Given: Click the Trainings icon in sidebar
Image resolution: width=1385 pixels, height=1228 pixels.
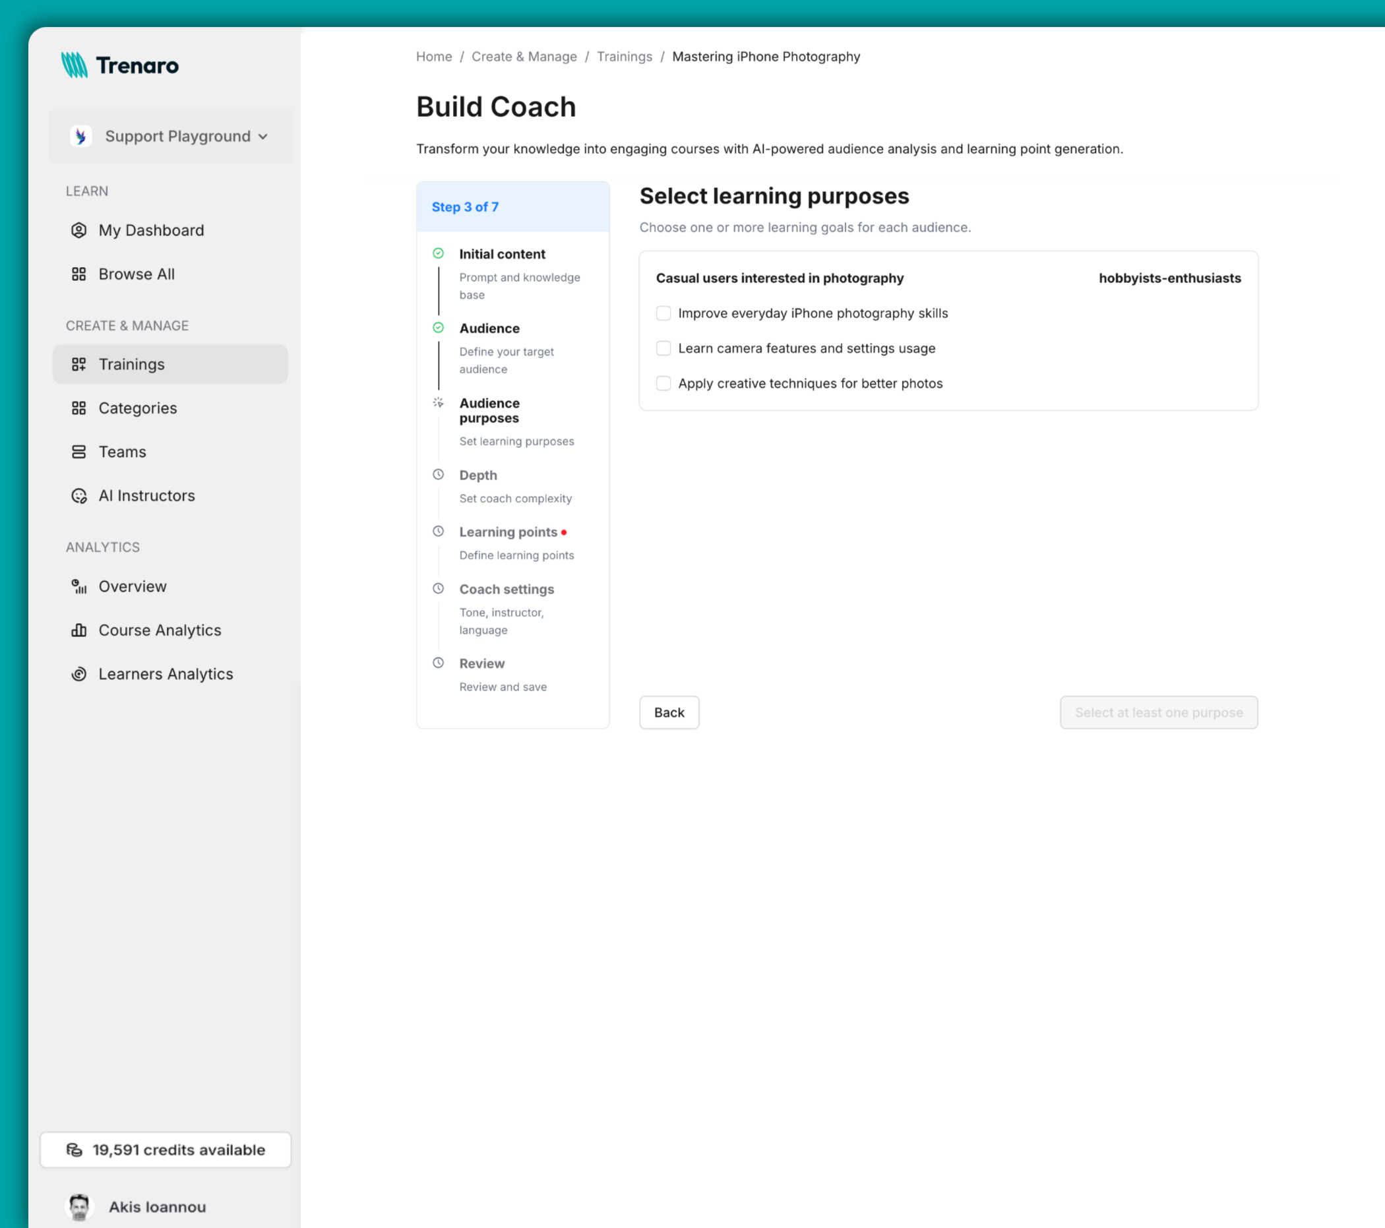Looking at the screenshot, I should pos(78,364).
